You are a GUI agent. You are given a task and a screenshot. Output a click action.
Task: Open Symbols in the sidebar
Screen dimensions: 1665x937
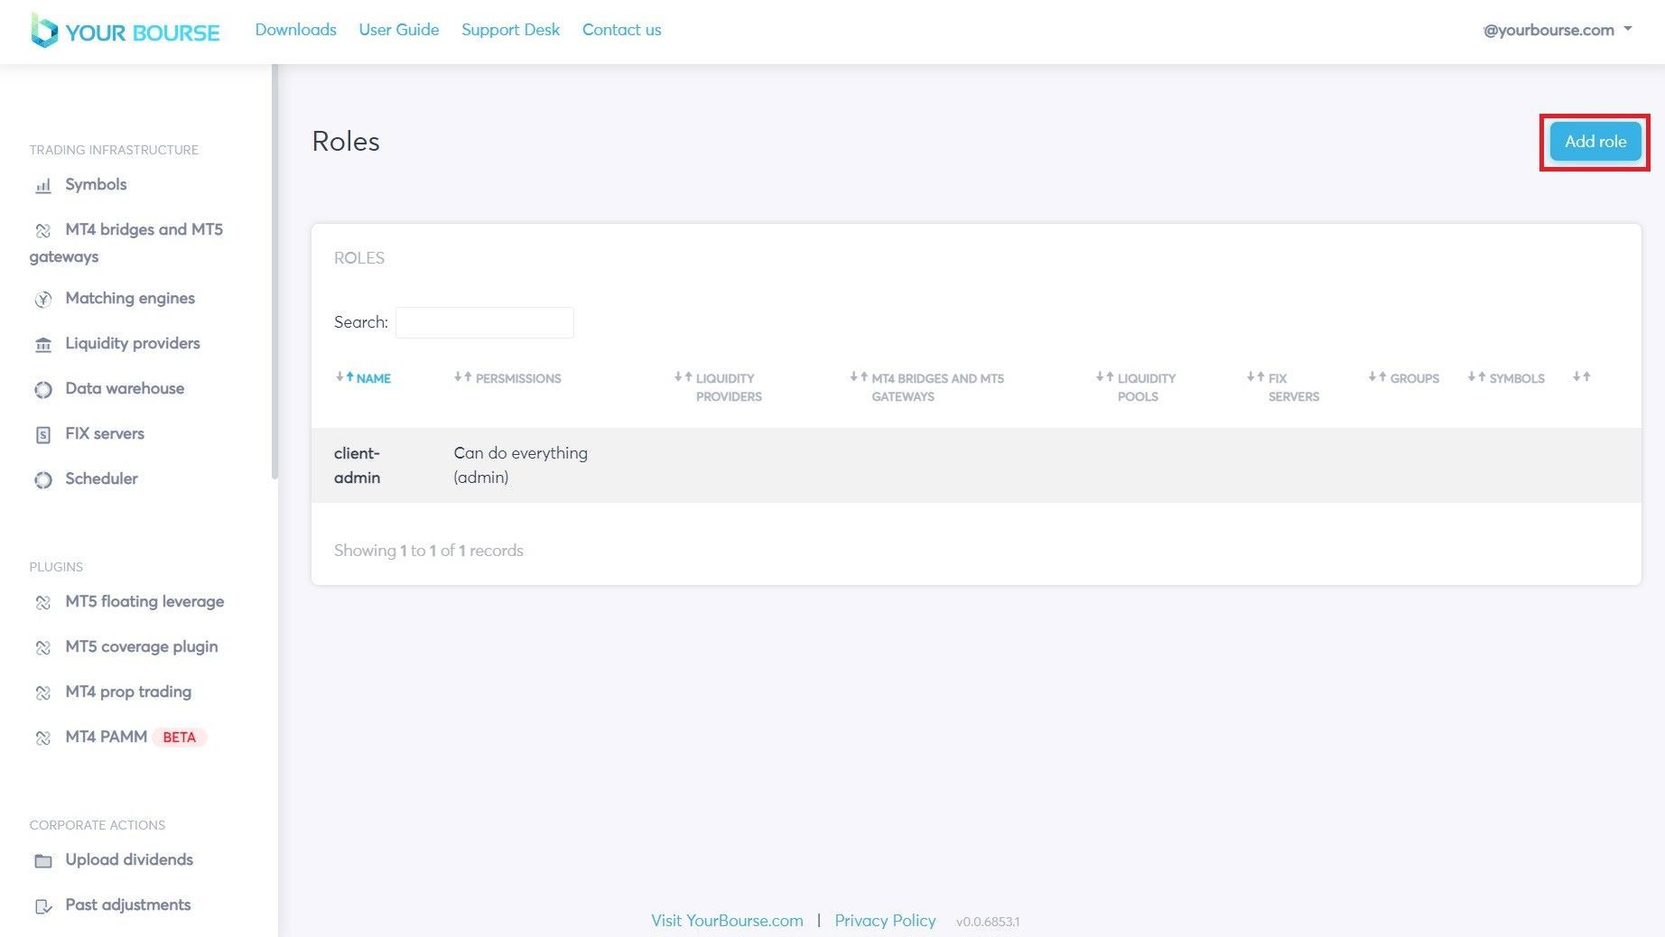tap(96, 184)
